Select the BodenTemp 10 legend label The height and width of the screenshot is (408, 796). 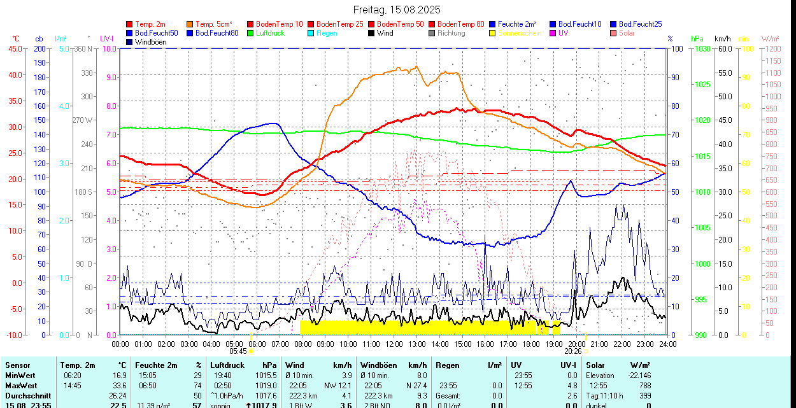click(x=280, y=24)
